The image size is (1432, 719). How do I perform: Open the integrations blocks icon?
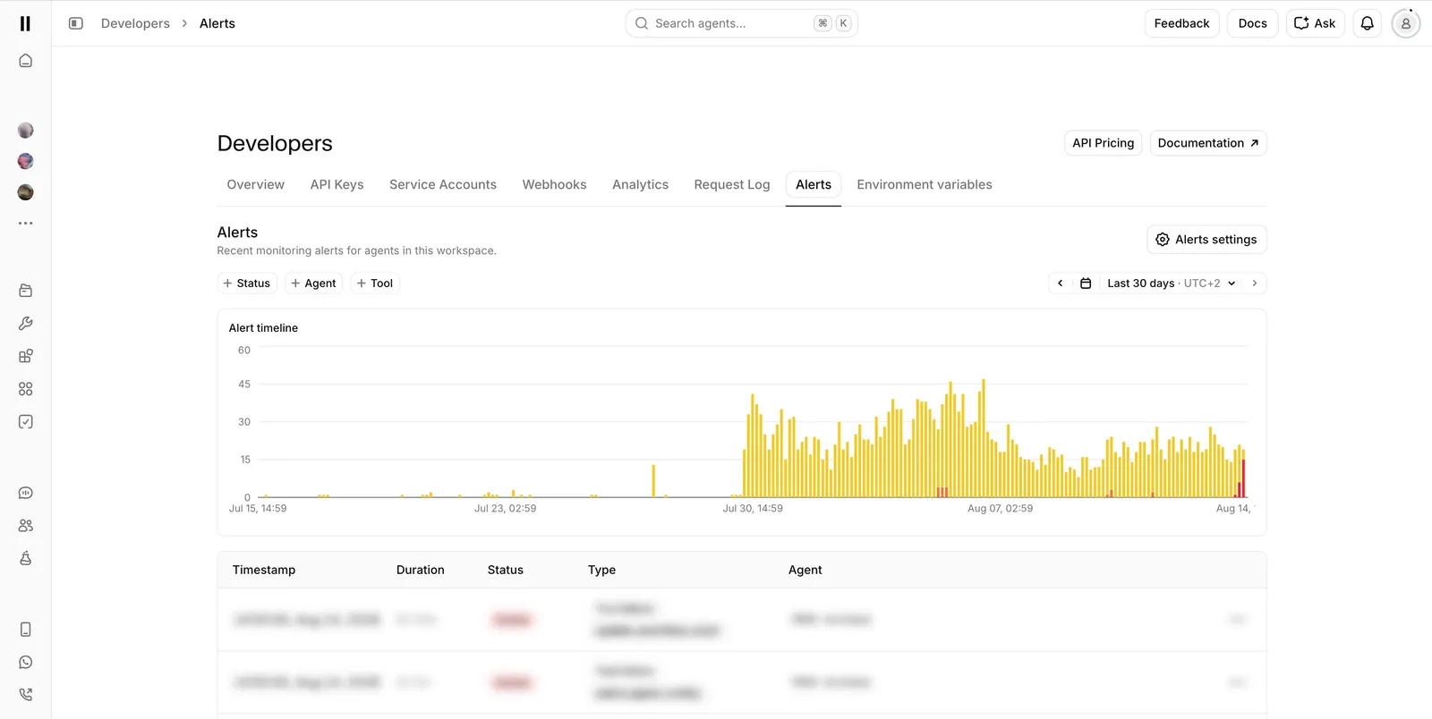tap(26, 356)
